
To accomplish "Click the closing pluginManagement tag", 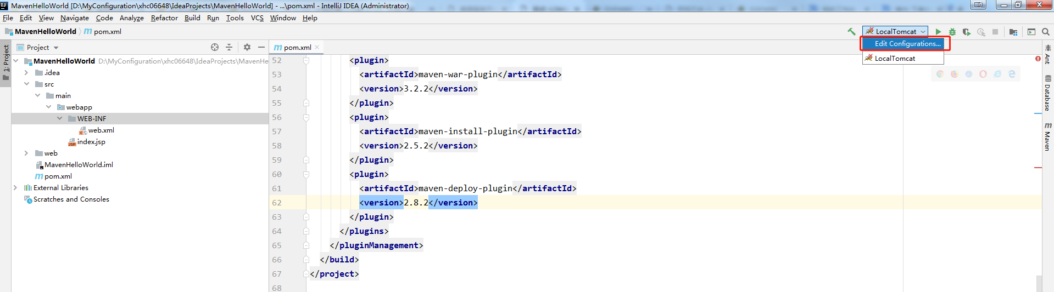I will click(376, 245).
